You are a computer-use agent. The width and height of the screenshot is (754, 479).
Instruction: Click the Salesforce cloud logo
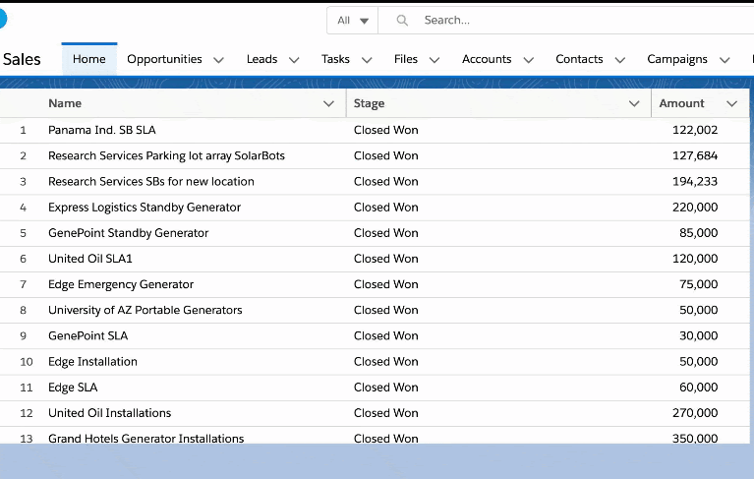coord(5,19)
